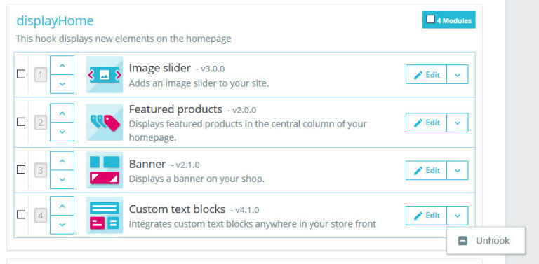This screenshot has height=264, width=539.
Task: Edit the Custom text blocks module
Action: [x=426, y=216]
